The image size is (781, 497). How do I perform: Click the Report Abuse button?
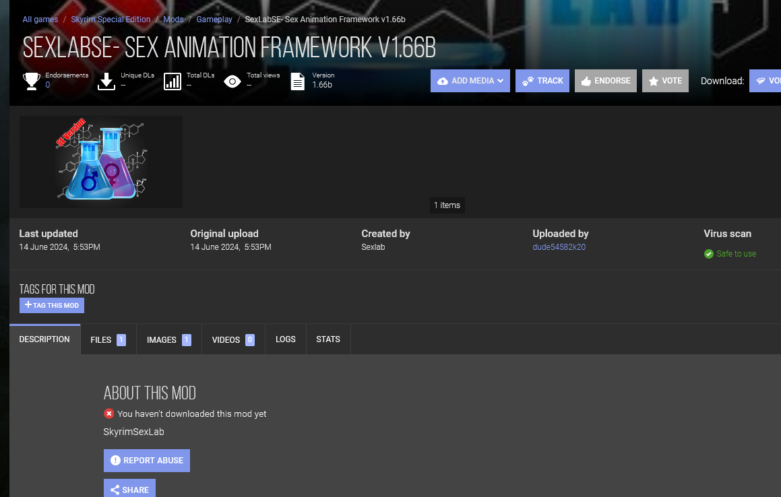(x=147, y=461)
